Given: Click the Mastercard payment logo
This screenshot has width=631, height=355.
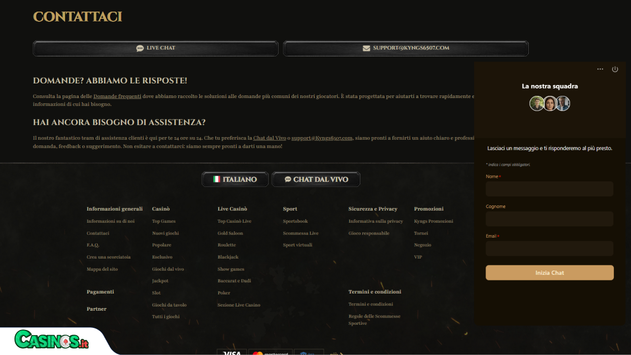Looking at the screenshot, I should pos(271,353).
